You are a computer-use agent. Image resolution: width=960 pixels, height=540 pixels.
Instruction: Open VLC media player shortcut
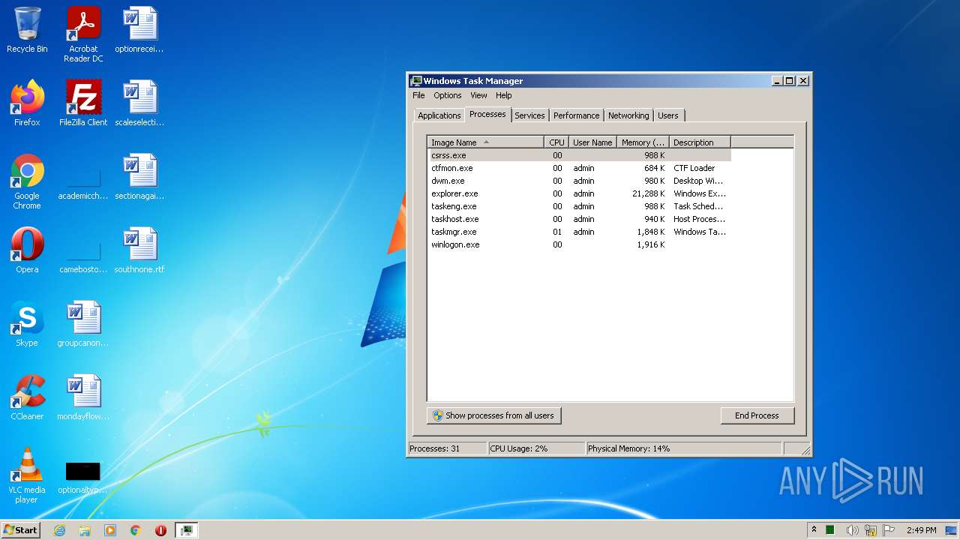(27, 475)
